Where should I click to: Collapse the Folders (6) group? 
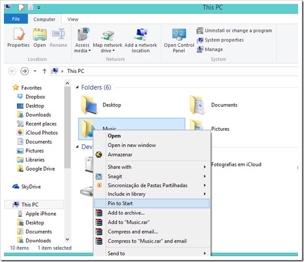pos(77,87)
